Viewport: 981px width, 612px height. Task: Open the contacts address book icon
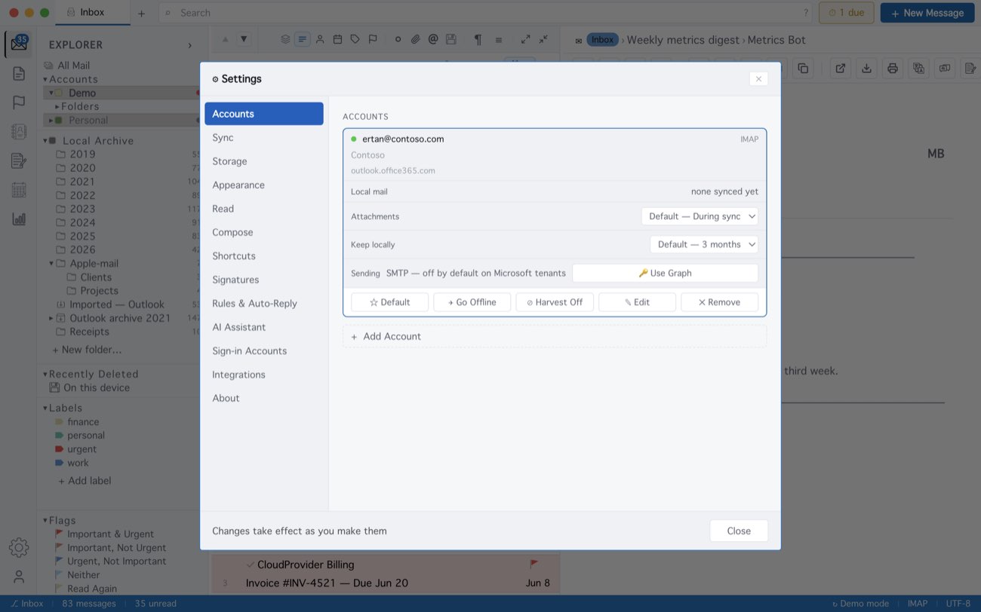(19, 132)
